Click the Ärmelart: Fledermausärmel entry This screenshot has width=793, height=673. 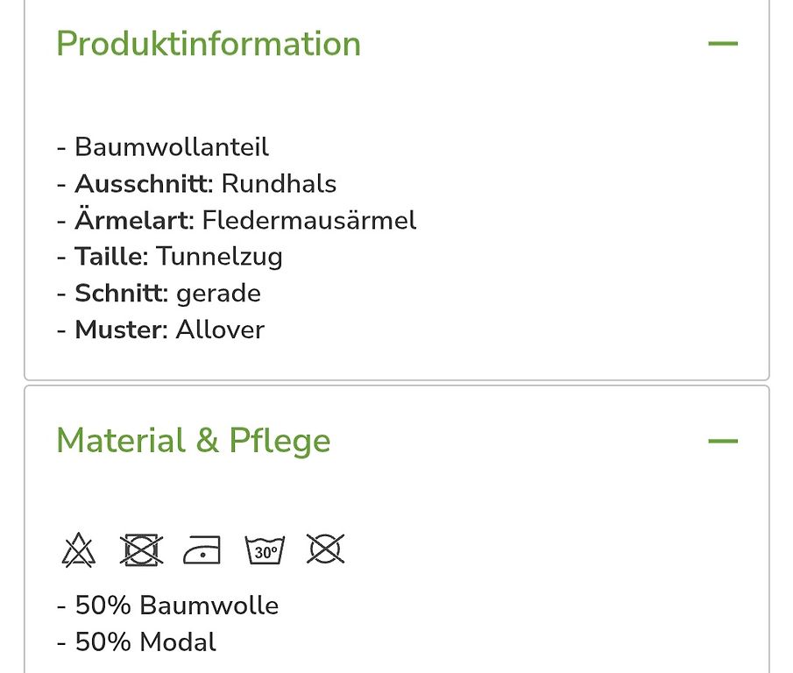pos(237,221)
